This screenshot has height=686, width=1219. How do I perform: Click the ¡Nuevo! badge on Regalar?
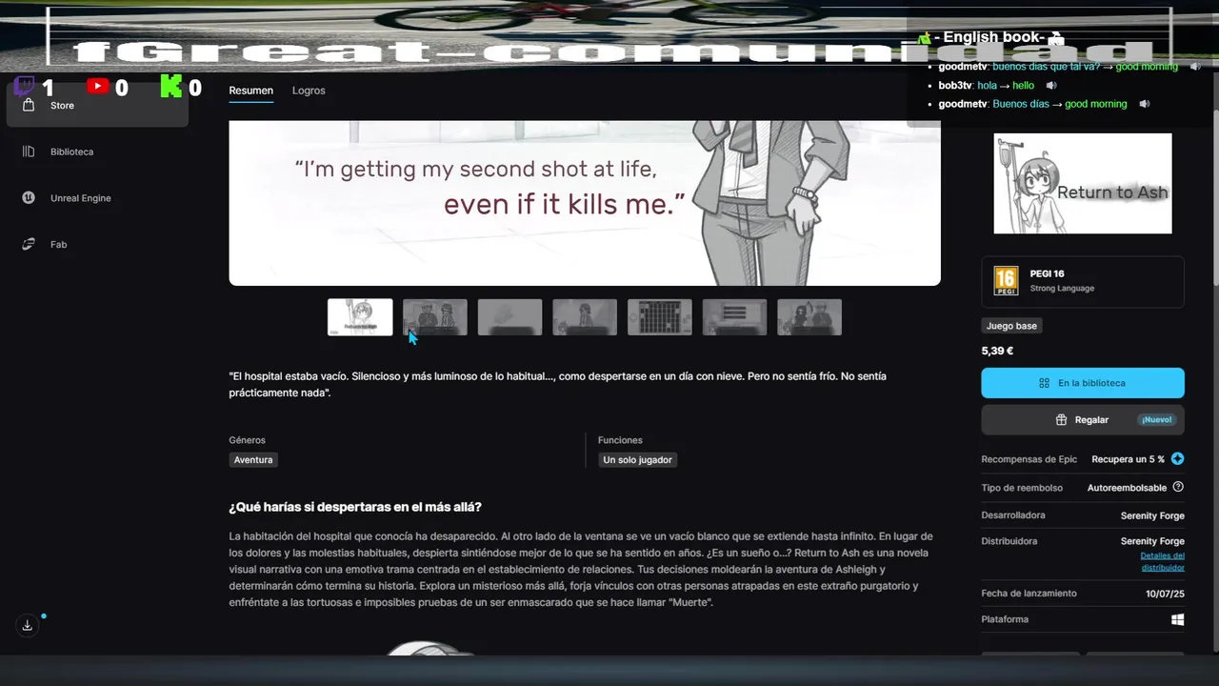1158,419
